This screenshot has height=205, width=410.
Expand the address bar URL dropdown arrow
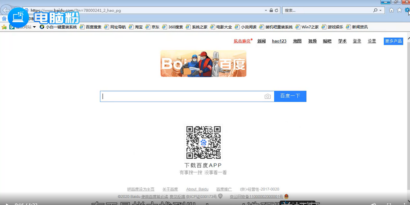point(266,11)
